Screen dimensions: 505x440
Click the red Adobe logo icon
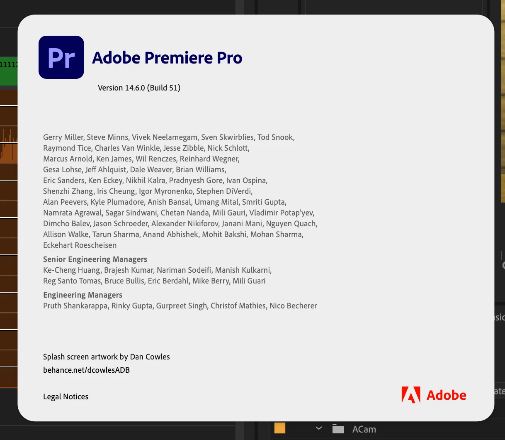411,395
